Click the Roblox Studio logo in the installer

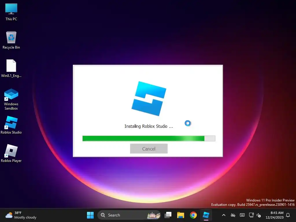click(149, 99)
